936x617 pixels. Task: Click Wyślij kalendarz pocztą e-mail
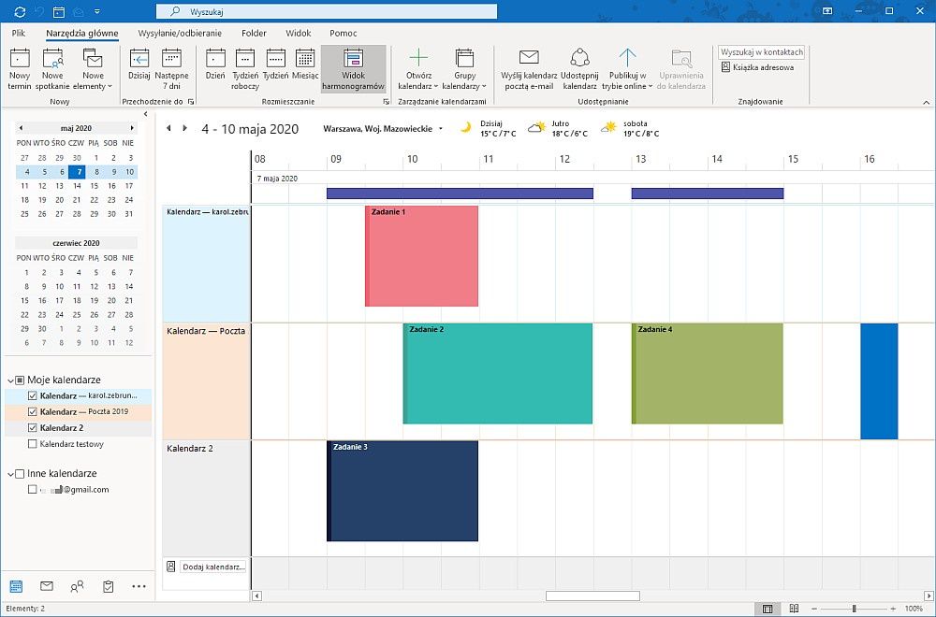pyautogui.click(x=529, y=69)
